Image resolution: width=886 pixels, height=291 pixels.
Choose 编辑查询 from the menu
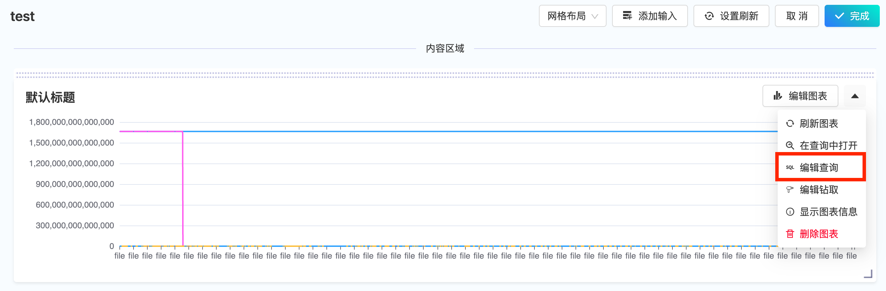[821, 168]
